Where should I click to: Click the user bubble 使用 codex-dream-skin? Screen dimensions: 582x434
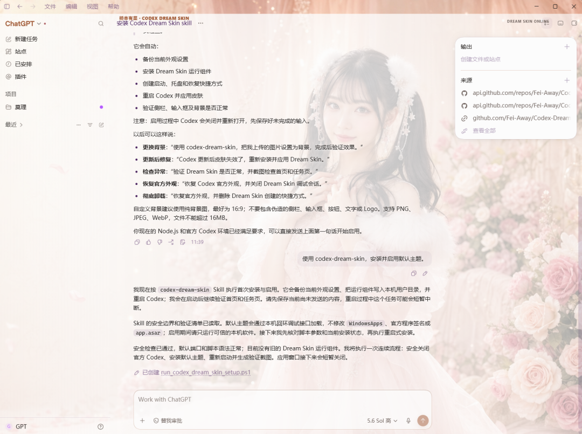click(x=364, y=259)
